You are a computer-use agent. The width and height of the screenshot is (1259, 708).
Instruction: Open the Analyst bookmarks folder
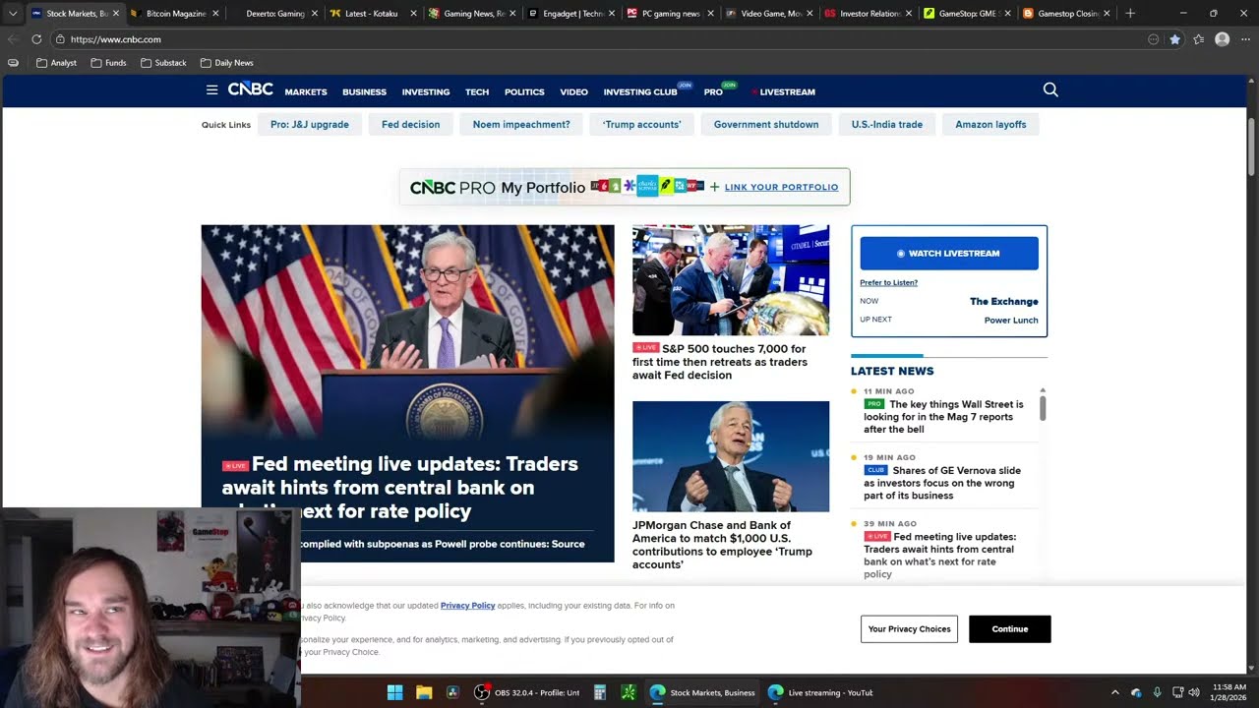[56, 63]
